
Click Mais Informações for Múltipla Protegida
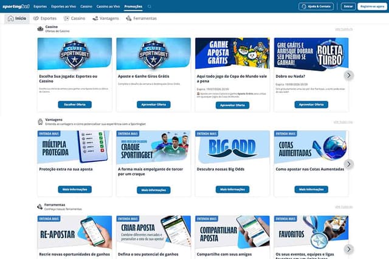click(x=75, y=189)
